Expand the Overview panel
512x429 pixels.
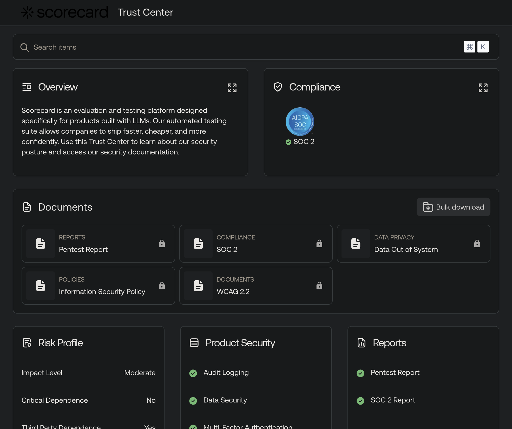[232, 88]
